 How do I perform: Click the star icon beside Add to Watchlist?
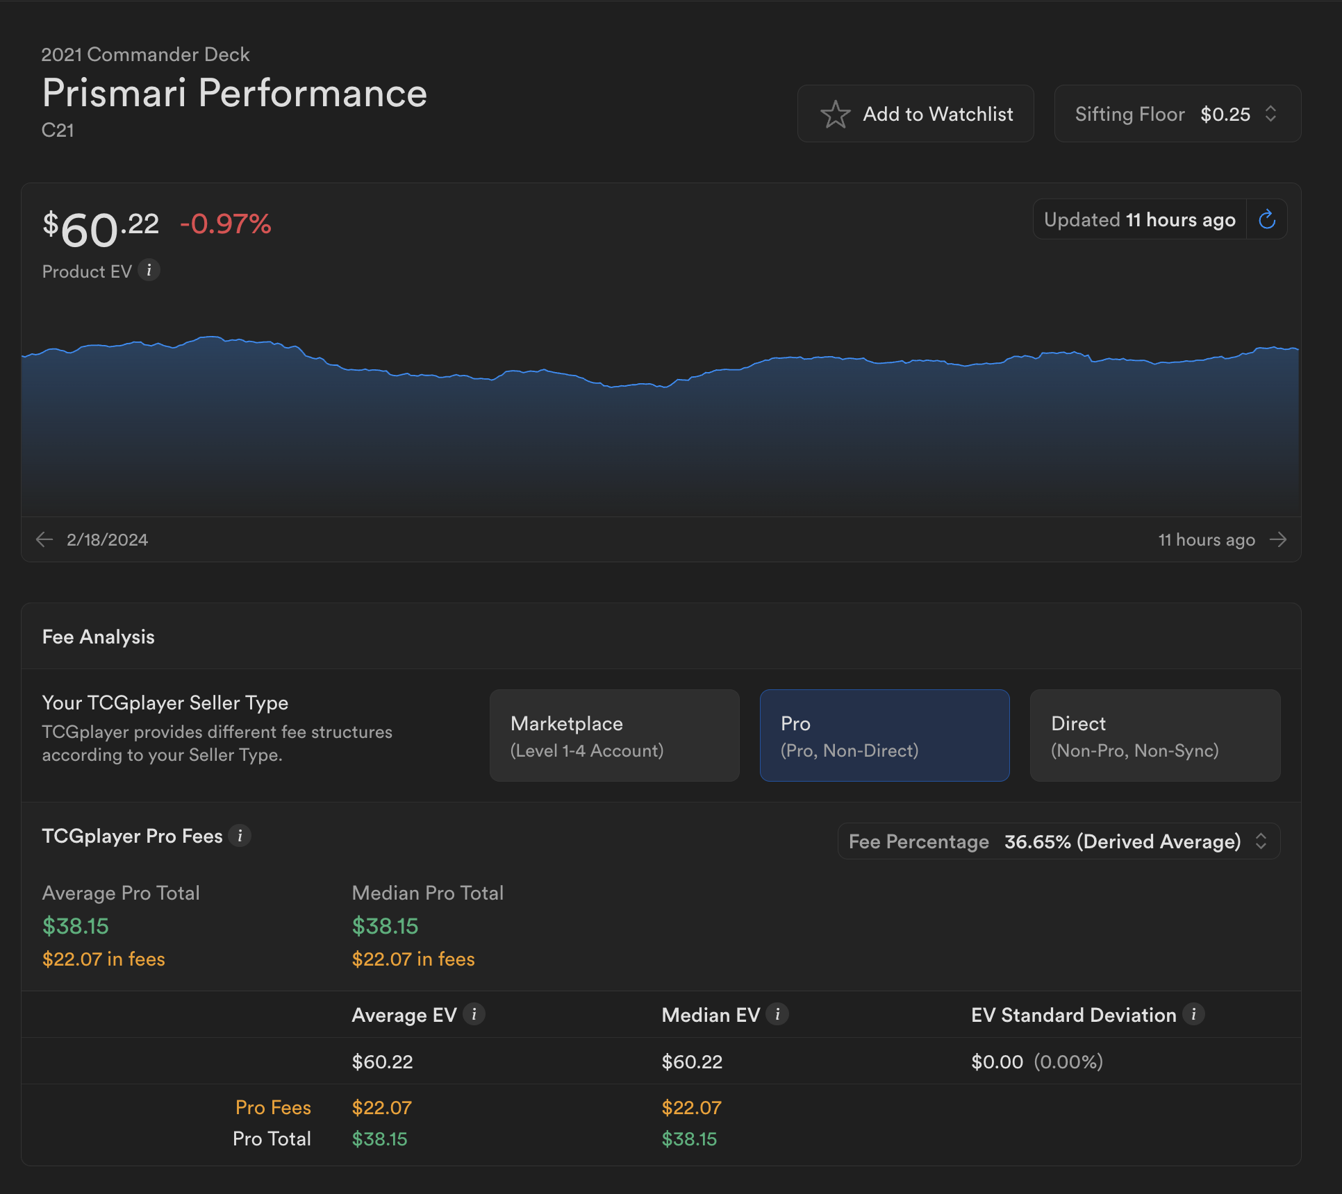point(835,115)
